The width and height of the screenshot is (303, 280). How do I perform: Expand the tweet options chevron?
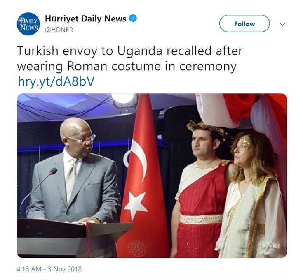pos(282,24)
